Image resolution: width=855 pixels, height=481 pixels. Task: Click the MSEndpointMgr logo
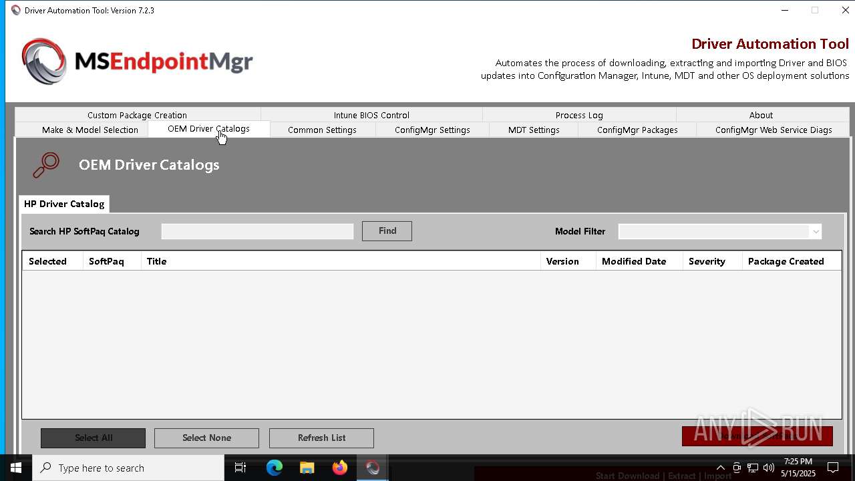[x=137, y=61]
